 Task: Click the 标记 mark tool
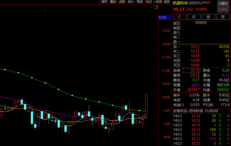tap(148, 2)
